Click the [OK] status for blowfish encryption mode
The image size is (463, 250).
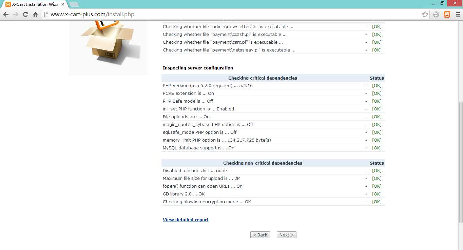pyautogui.click(x=377, y=202)
